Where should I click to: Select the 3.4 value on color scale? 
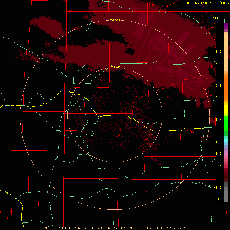(x=218, y=120)
